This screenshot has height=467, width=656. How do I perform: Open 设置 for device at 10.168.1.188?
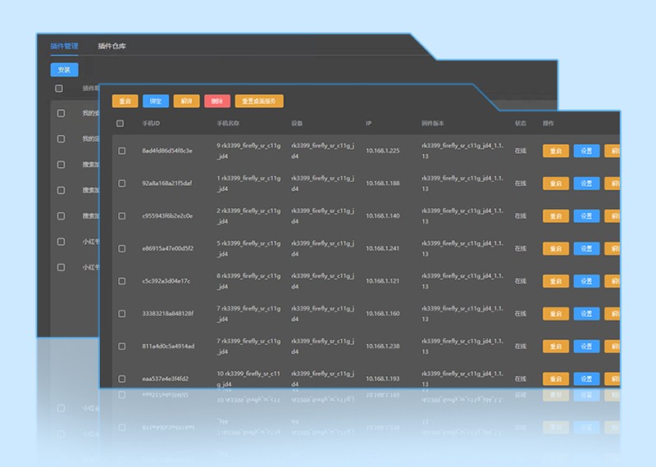(586, 184)
